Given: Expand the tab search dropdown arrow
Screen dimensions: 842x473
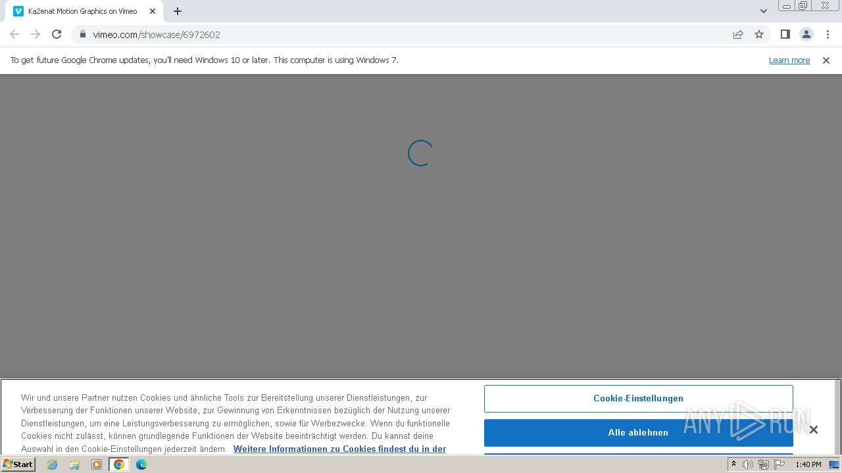Looking at the screenshot, I should [x=763, y=11].
